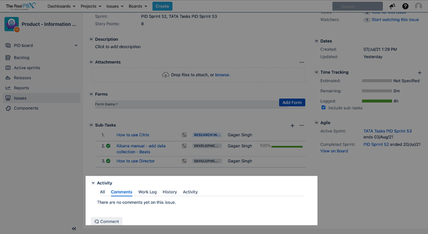Image resolution: width=428 pixels, height=234 pixels.
Task: Expand the PID board dropdown chevron
Action: click(76, 45)
